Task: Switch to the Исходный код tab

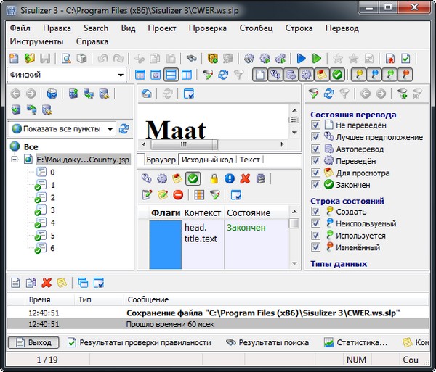Action: (207, 160)
